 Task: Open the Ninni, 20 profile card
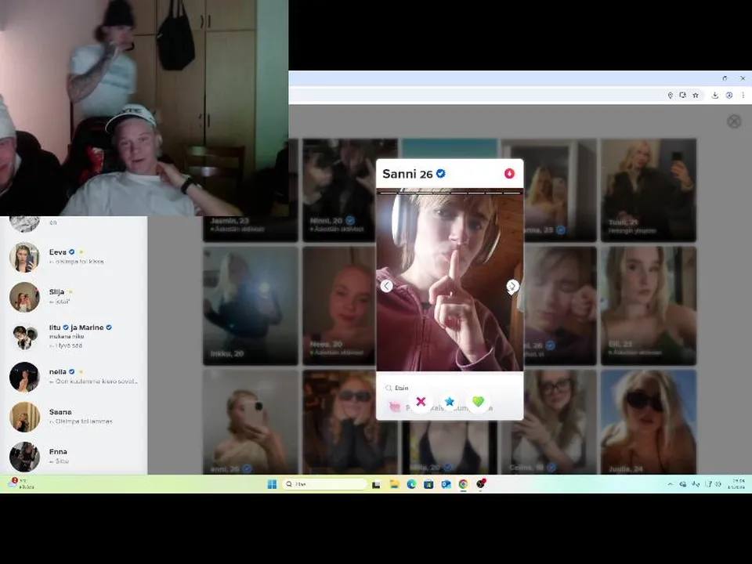pyautogui.click(x=338, y=190)
